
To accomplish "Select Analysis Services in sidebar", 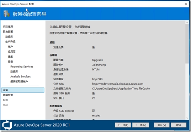I will [21, 76].
